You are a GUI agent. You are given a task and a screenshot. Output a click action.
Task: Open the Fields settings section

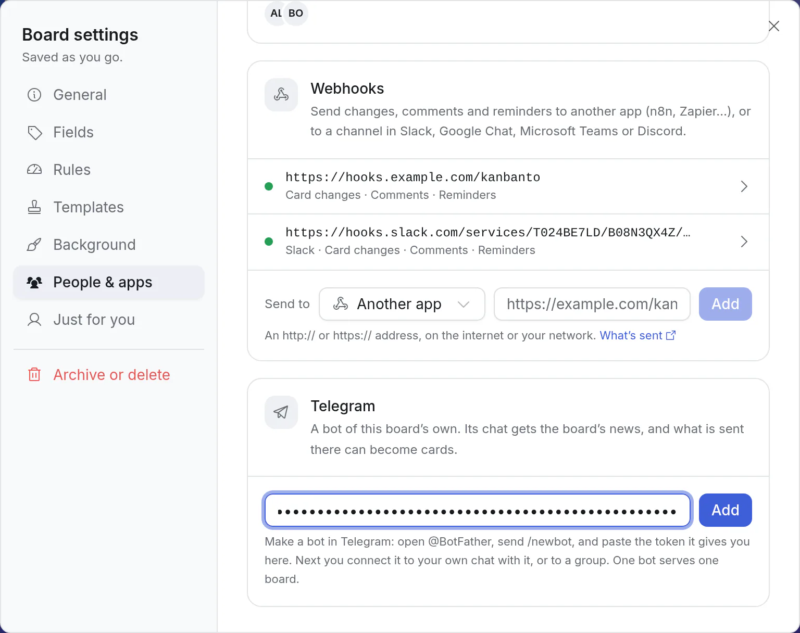[x=108, y=132]
